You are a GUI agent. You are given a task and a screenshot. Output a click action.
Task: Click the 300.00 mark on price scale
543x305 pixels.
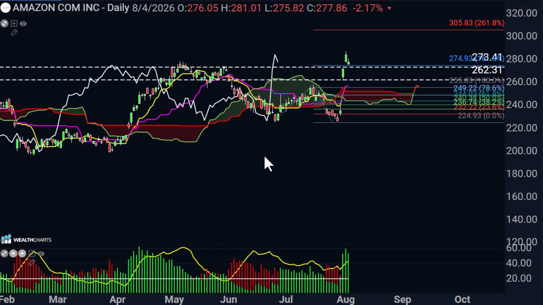point(522,36)
